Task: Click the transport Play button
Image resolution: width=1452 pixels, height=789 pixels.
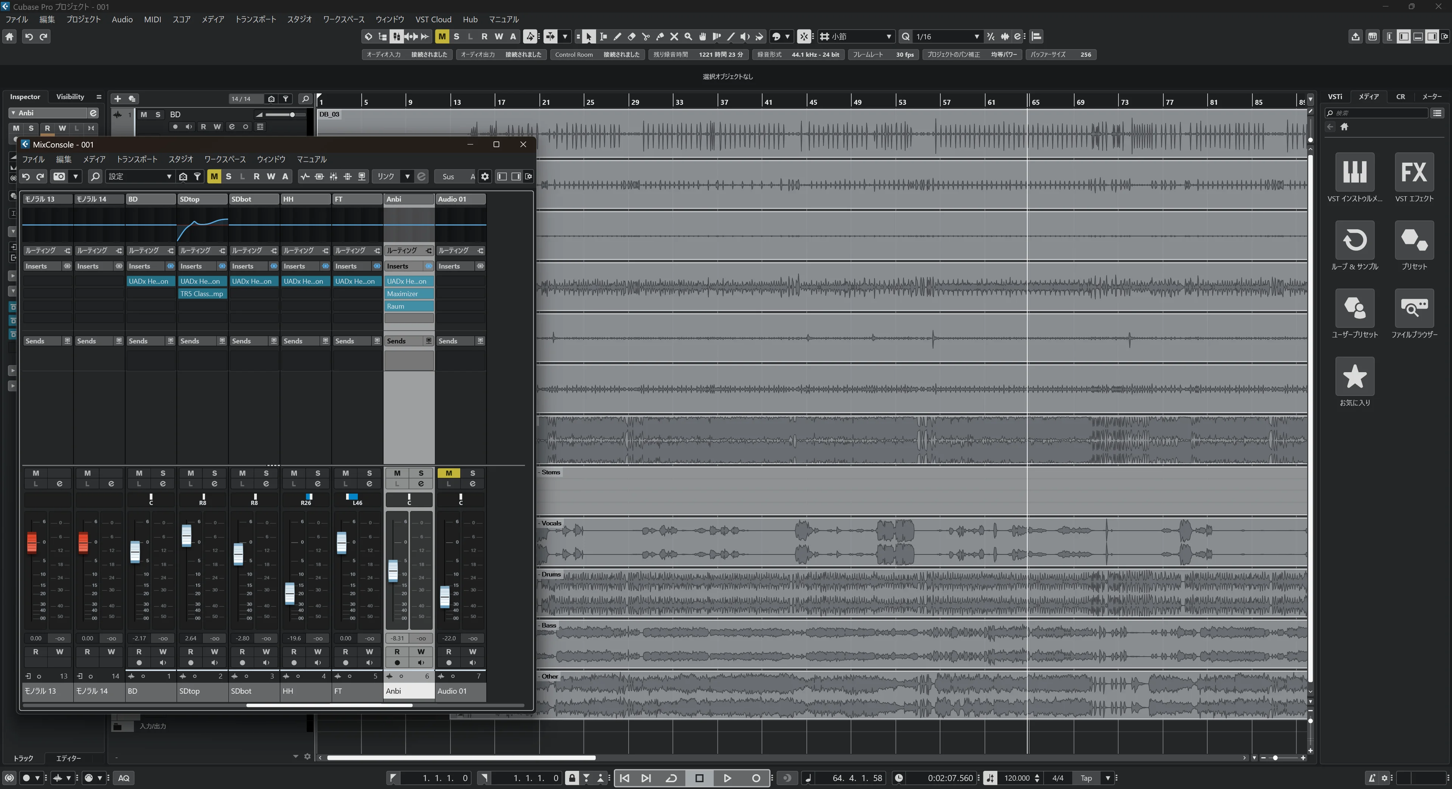Action: click(x=727, y=778)
